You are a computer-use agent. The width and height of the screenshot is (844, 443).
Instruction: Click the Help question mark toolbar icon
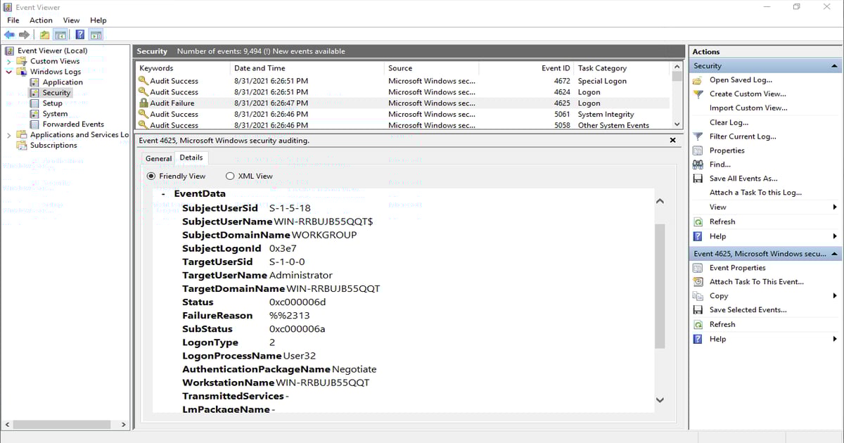click(79, 34)
